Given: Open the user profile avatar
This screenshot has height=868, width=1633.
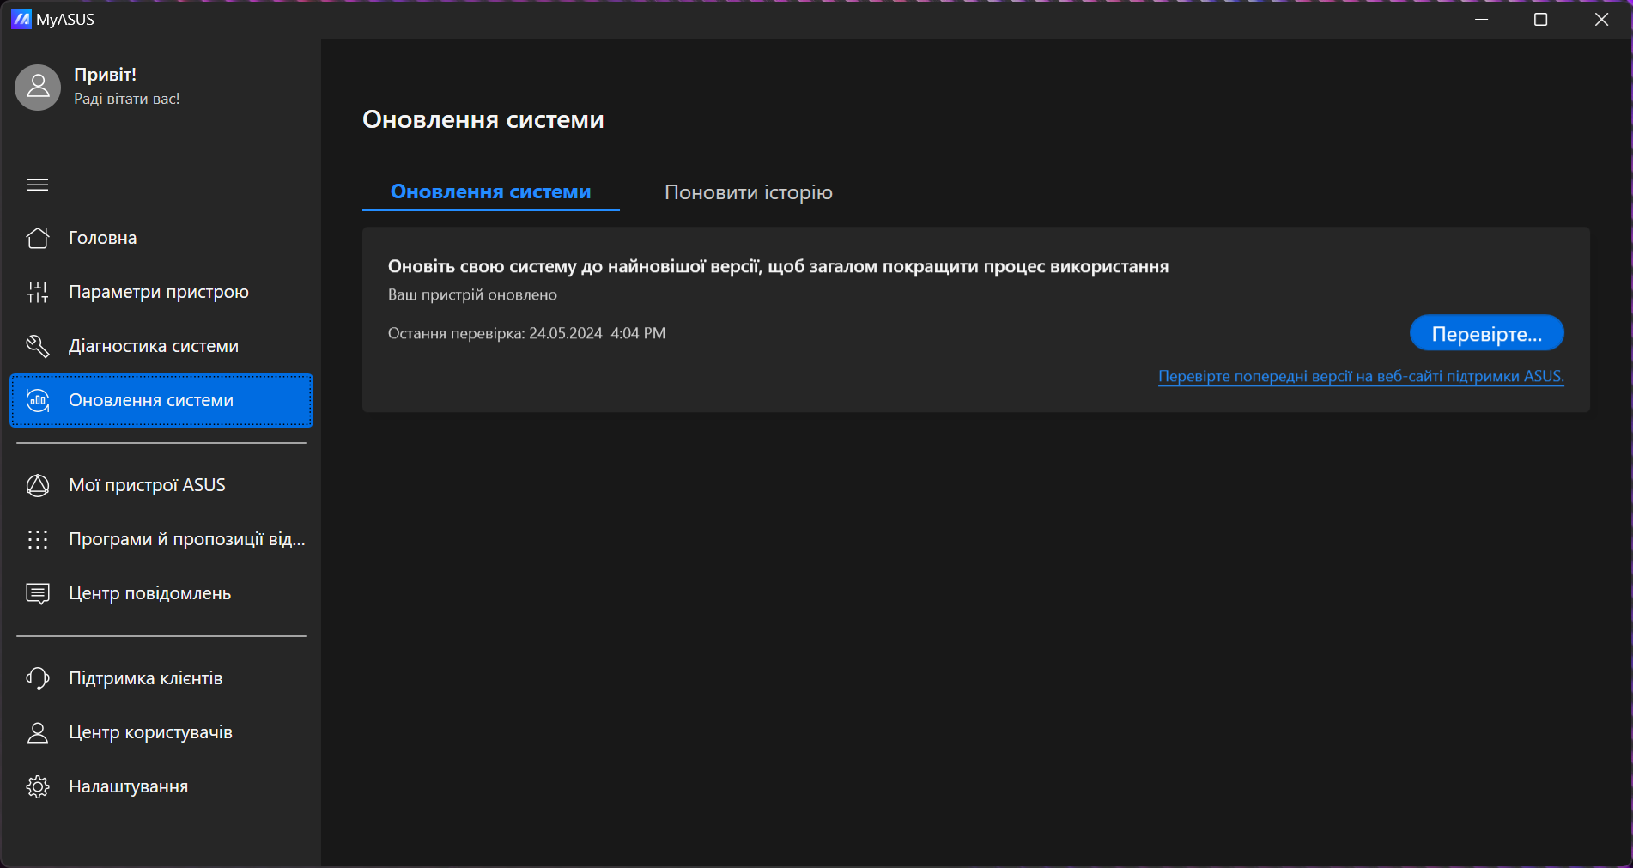Looking at the screenshot, I should (38, 87).
